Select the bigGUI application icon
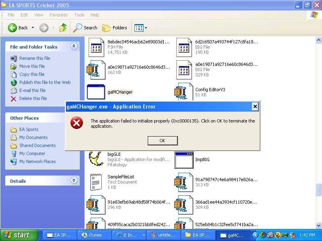 [x=96, y=159]
